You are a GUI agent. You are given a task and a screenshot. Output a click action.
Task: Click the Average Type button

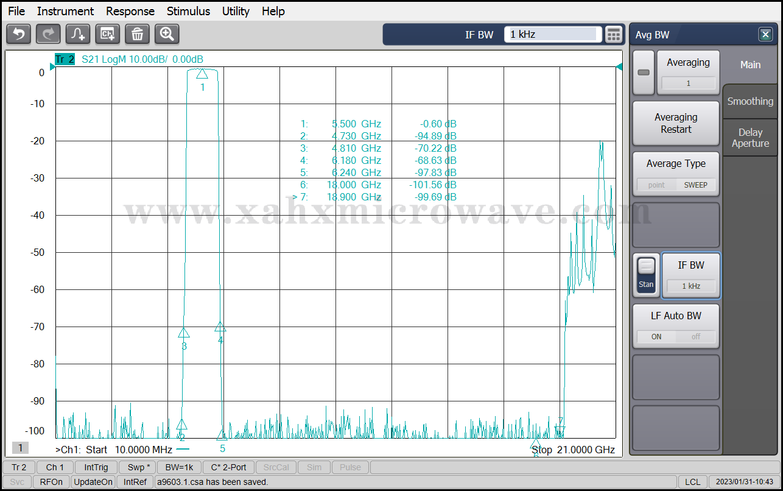(676, 174)
